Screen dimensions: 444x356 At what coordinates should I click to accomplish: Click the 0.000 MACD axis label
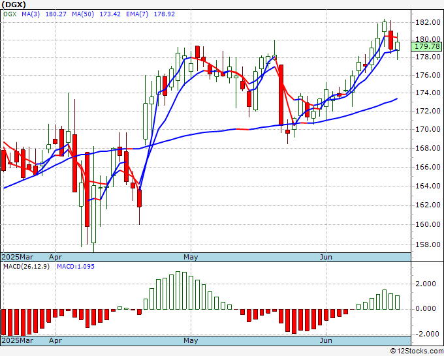426,308
